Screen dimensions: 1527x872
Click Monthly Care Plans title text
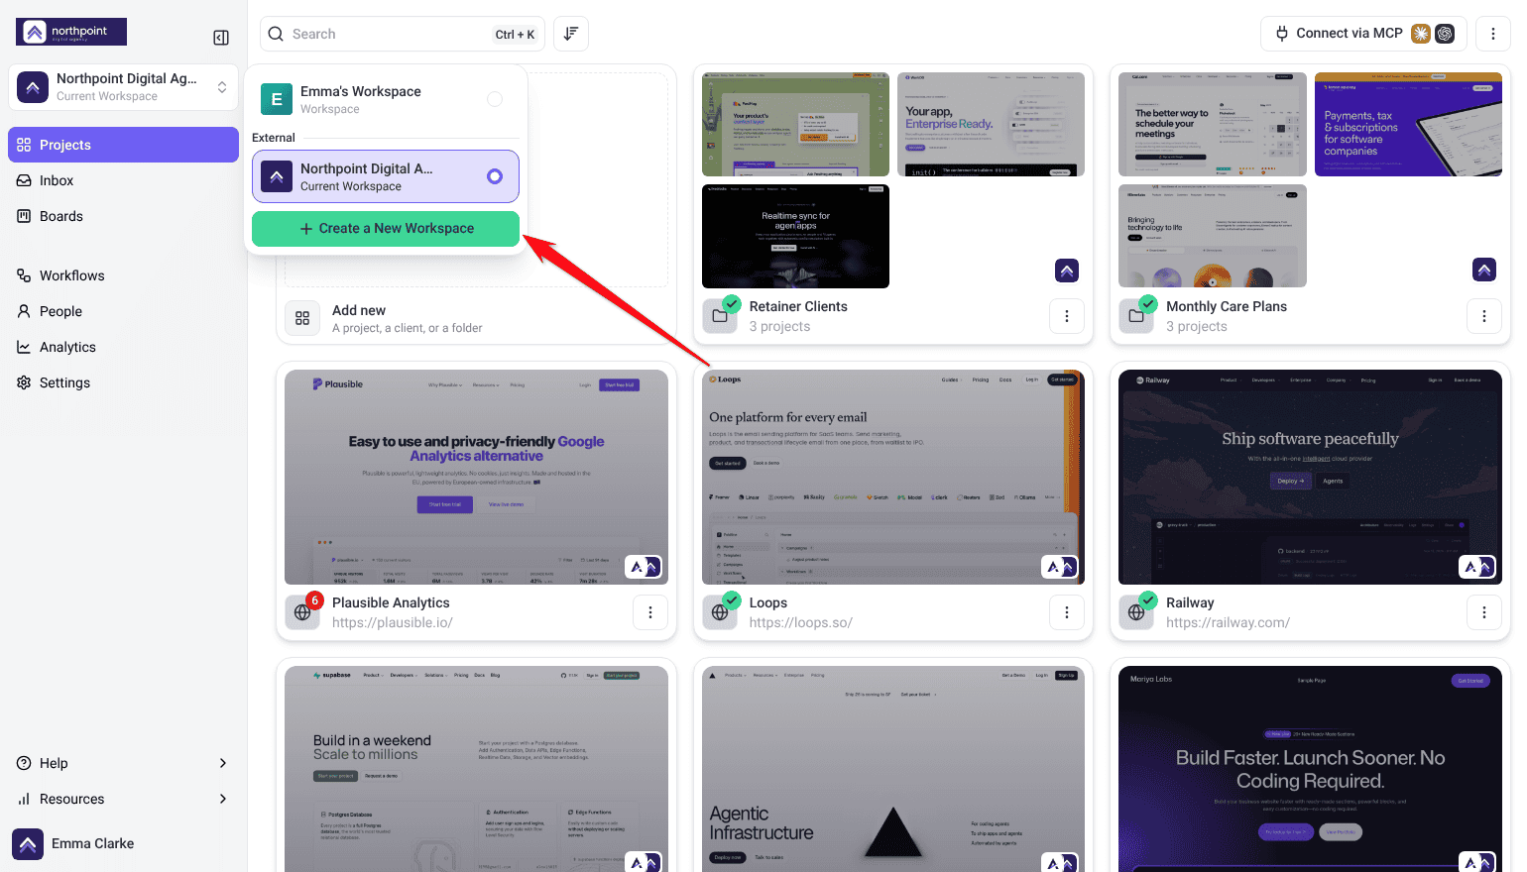pos(1227,306)
